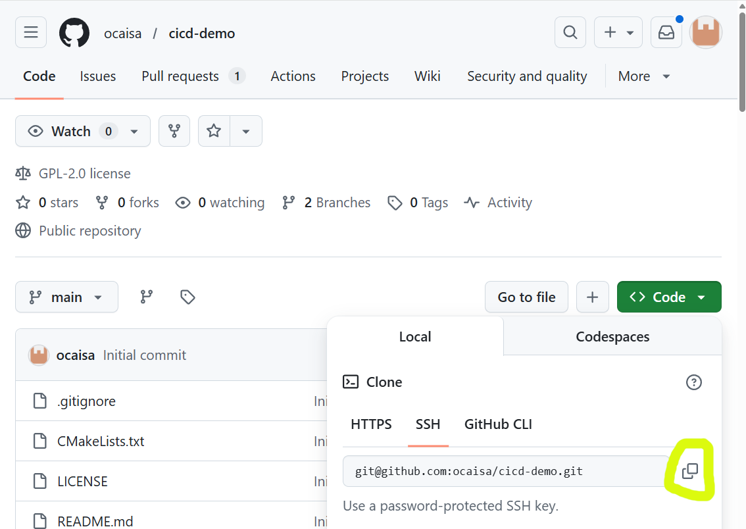Viewport: 746px width, 529px height.
Task: Open the Initial commit message link
Action: tap(145, 355)
